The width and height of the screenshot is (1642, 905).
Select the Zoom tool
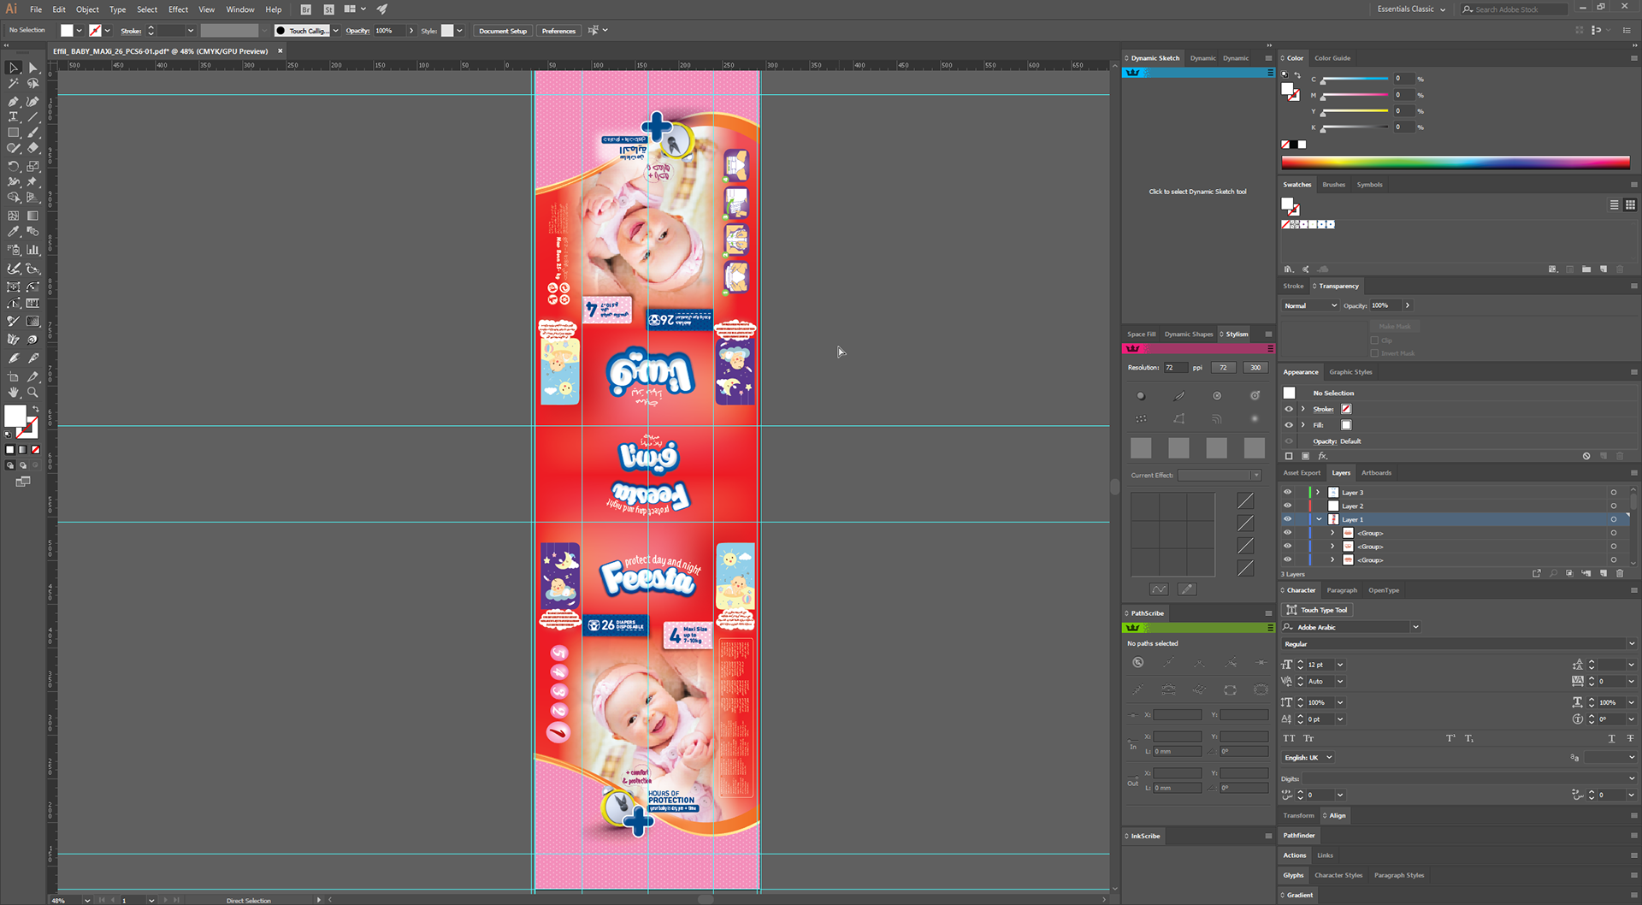pos(33,393)
